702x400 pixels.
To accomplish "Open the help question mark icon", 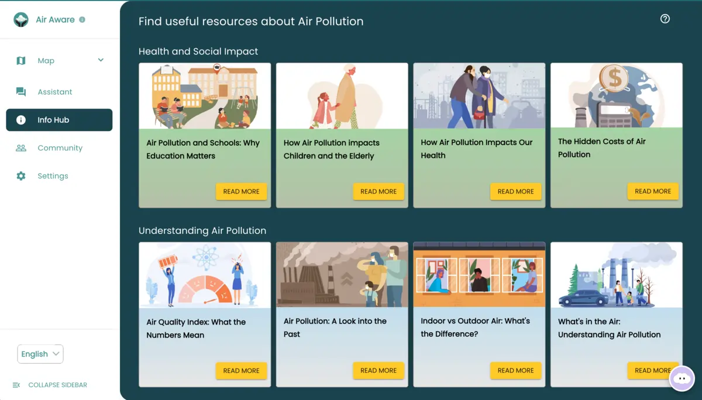I will point(665,19).
